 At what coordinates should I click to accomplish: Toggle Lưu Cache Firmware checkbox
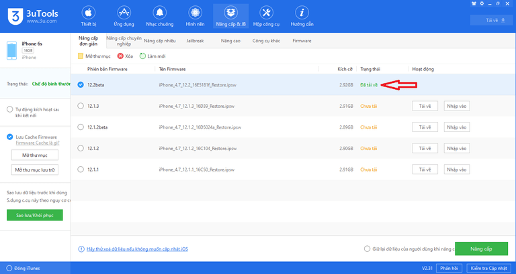tap(10, 137)
